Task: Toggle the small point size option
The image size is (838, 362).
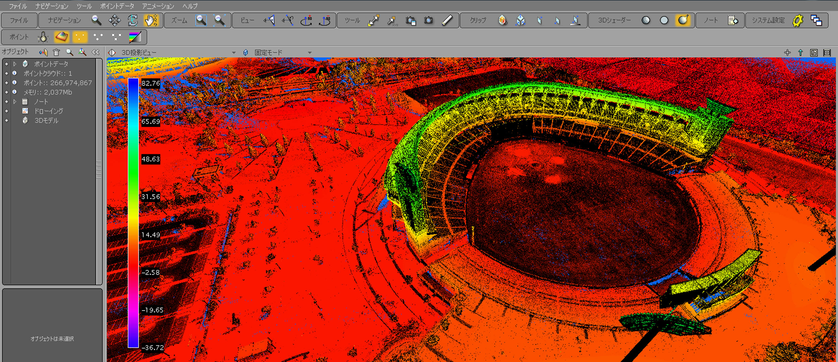Action: (x=80, y=37)
